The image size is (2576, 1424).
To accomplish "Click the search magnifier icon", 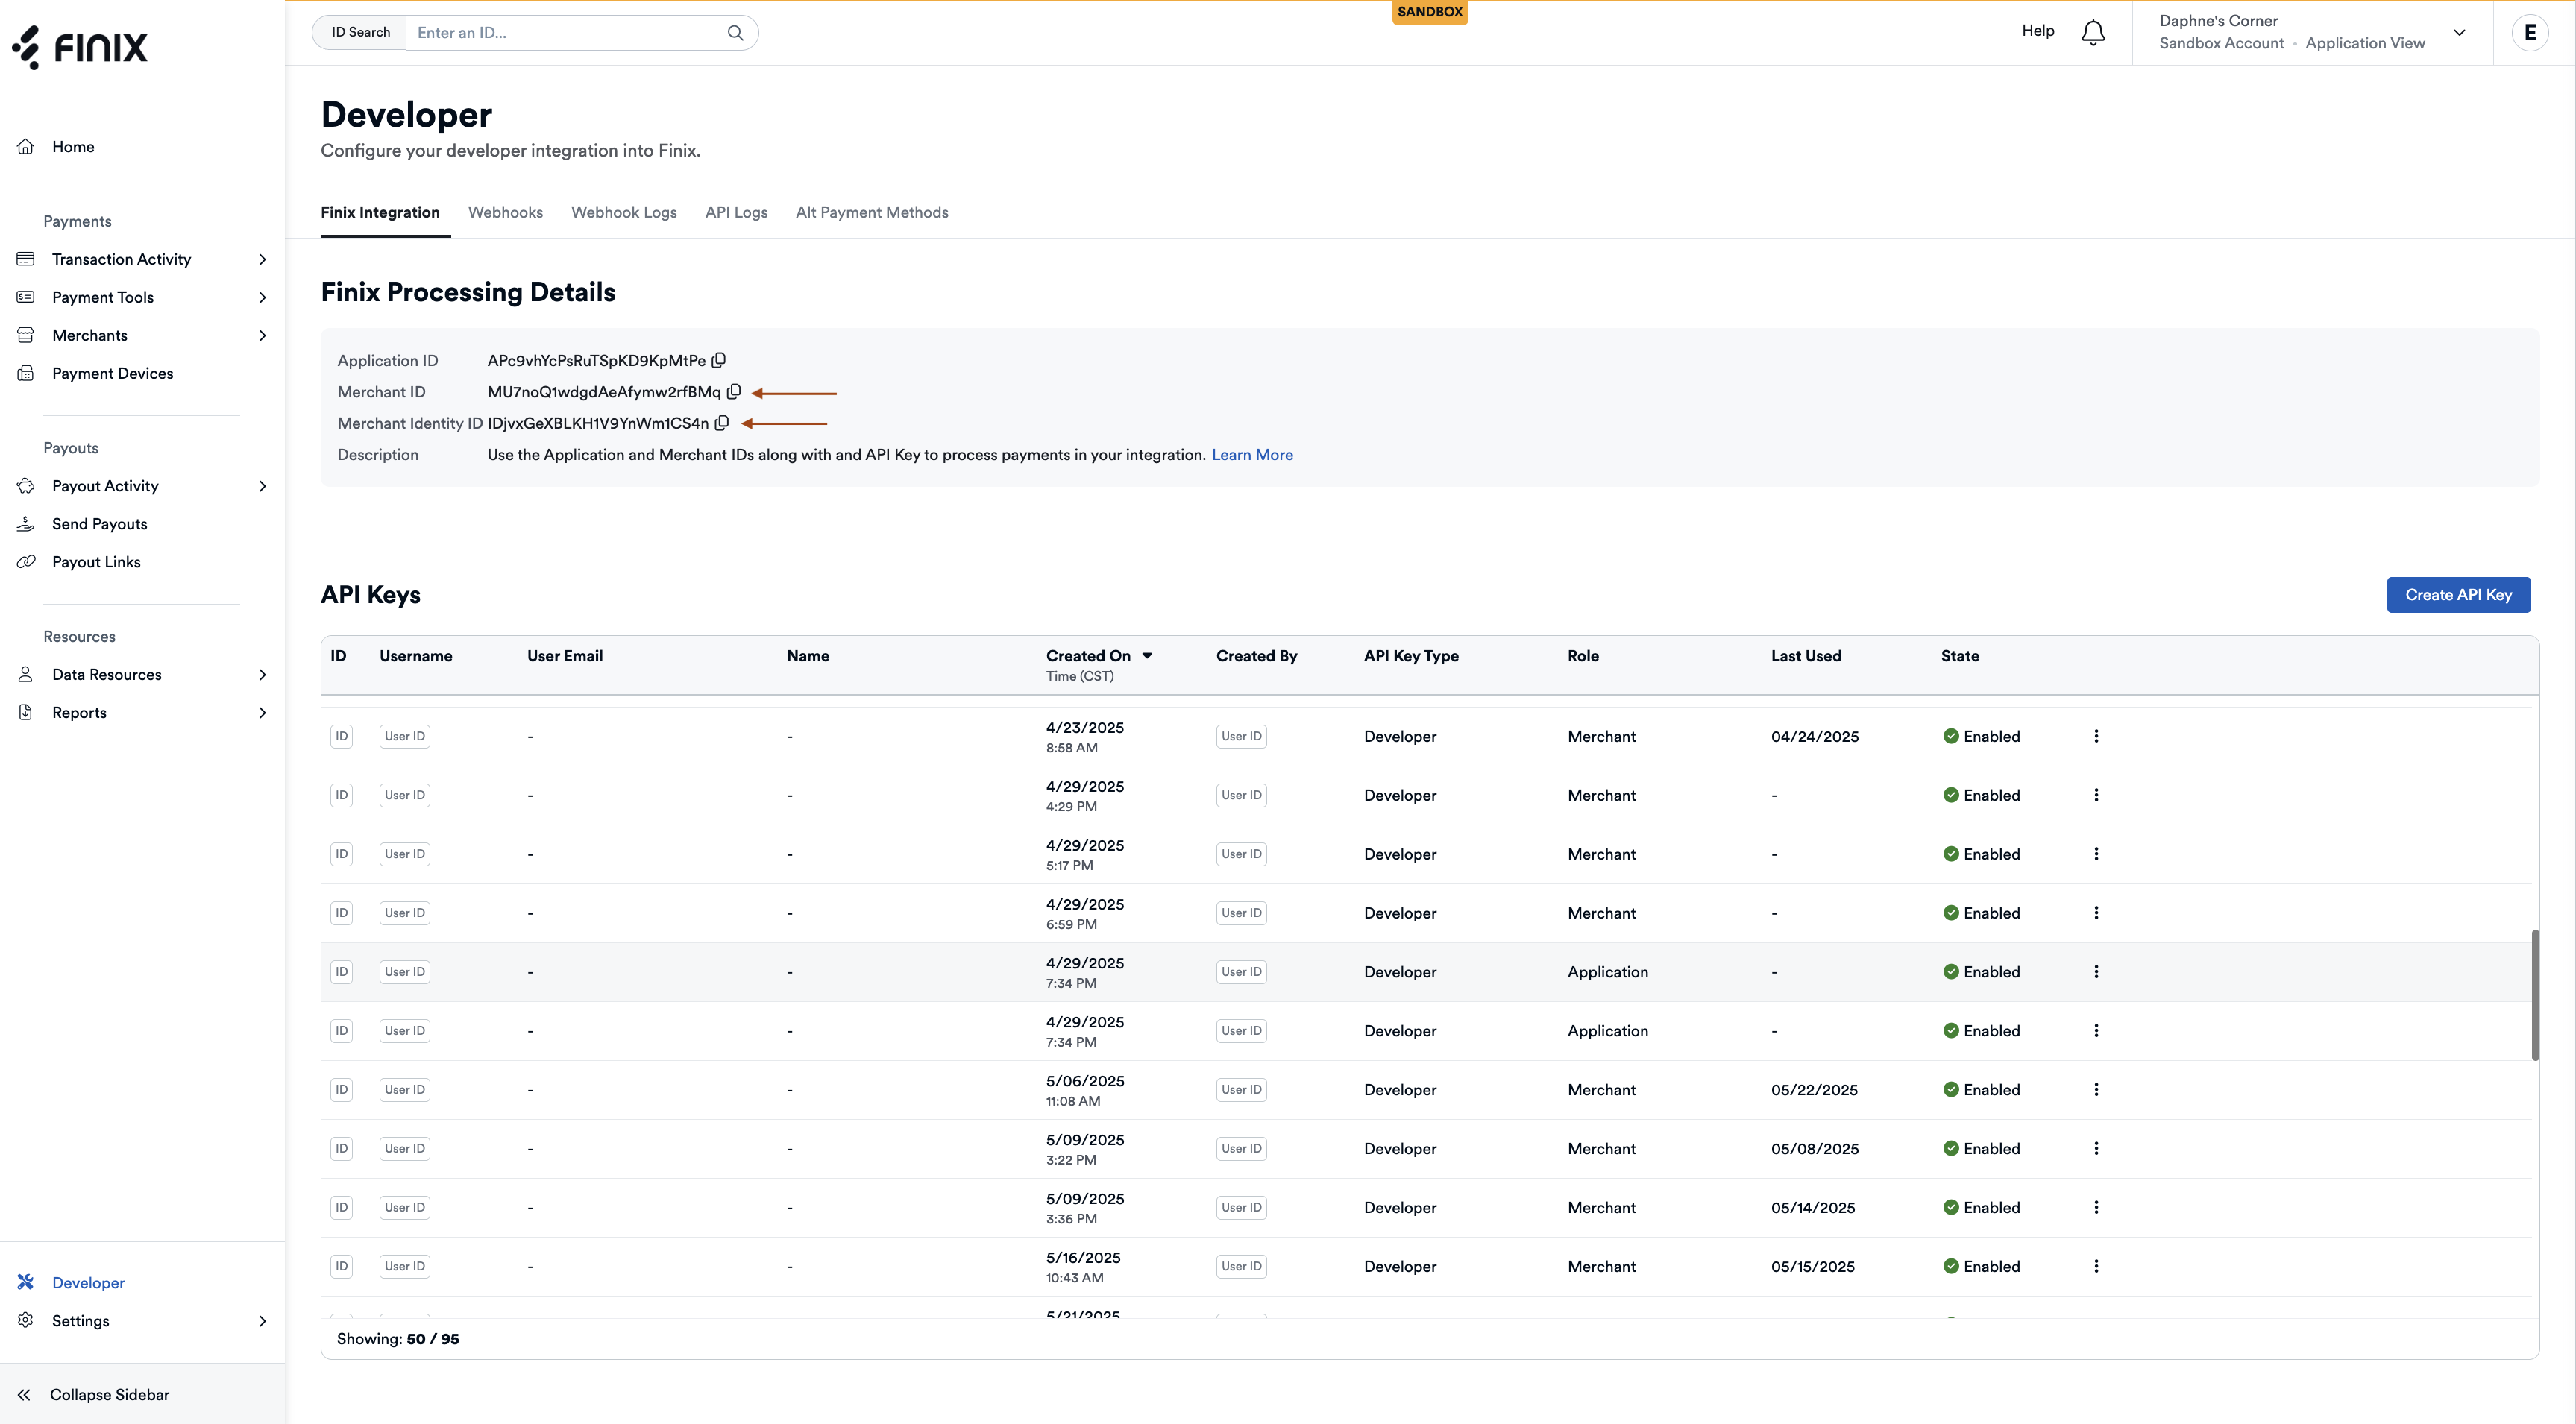I will (735, 32).
